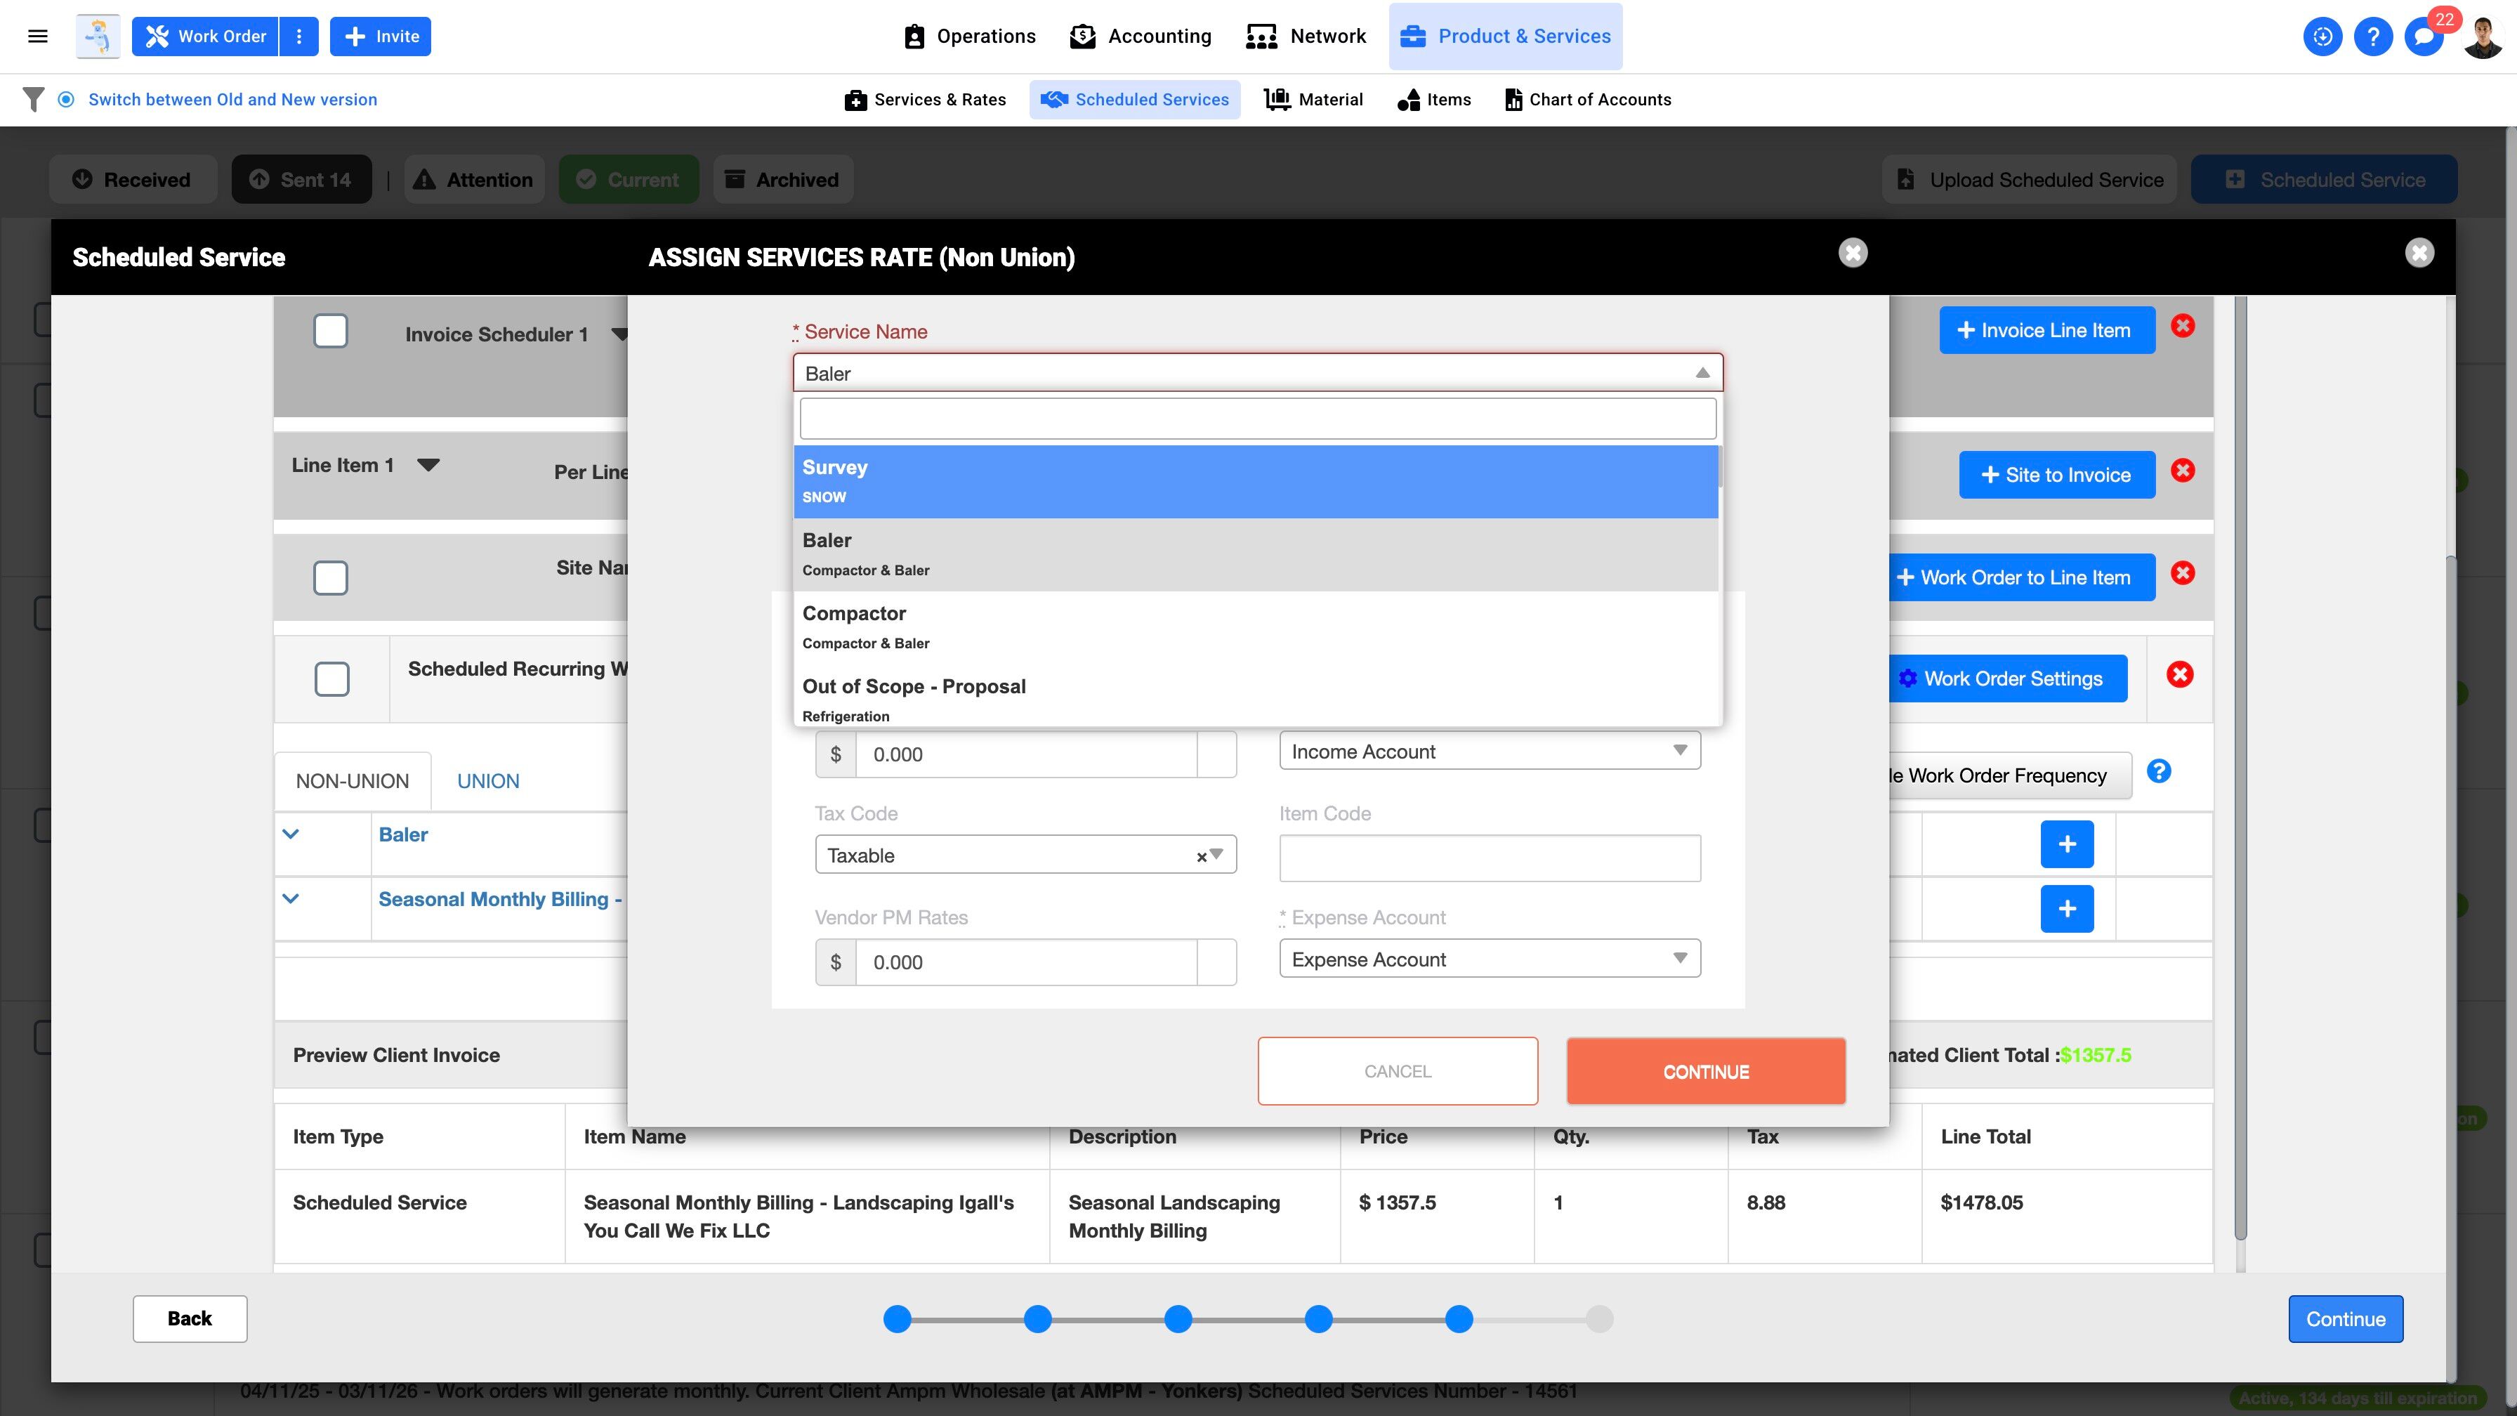
Task: Open the chat messages icon with badge
Action: [x=2424, y=36]
